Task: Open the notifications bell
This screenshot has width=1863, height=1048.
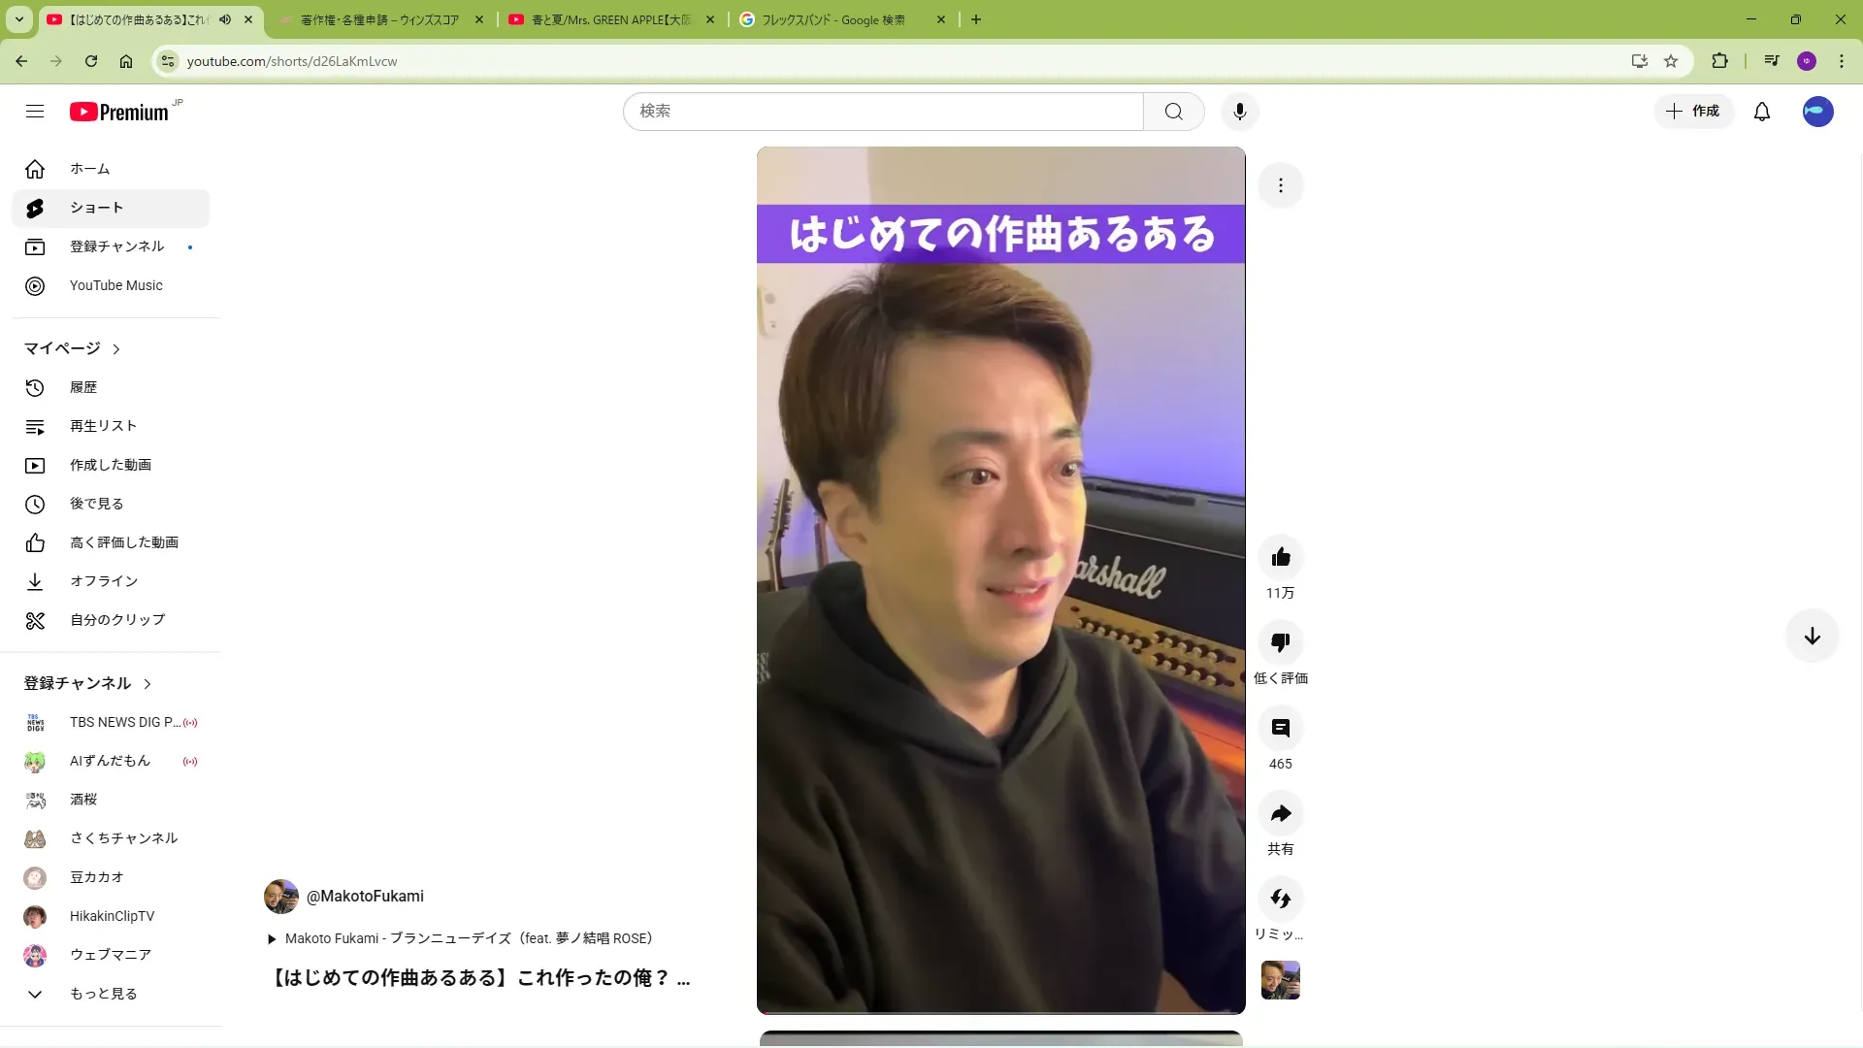Action: pos(1761,112)
